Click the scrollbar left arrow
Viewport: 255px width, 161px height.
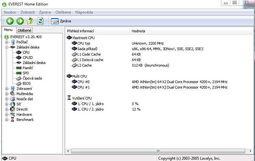click(68, 151)
